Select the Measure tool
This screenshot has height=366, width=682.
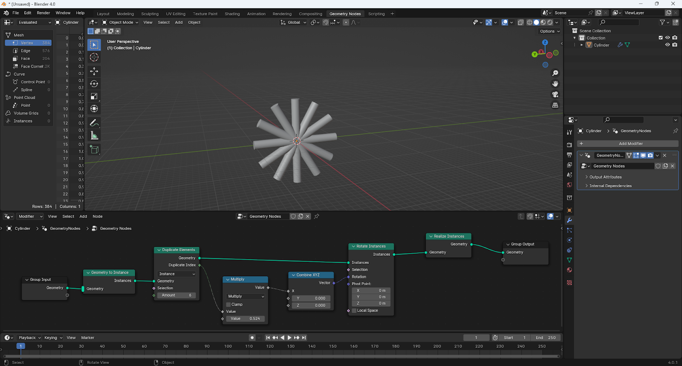[94, 136]
